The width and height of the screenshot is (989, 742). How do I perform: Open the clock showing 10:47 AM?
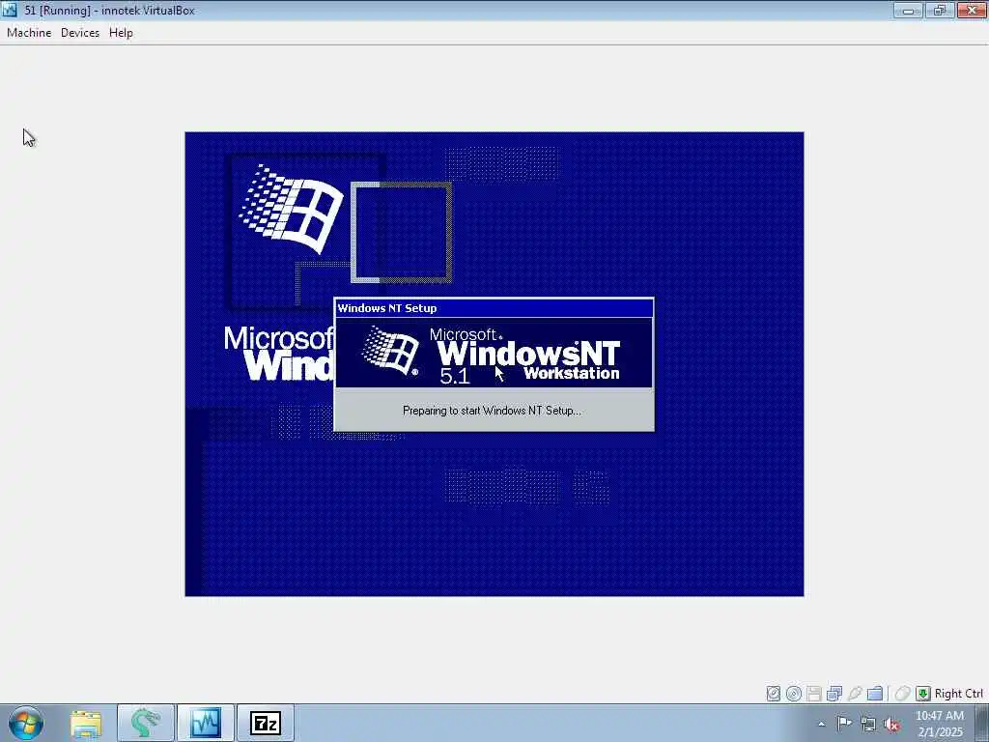pos(940,723)
